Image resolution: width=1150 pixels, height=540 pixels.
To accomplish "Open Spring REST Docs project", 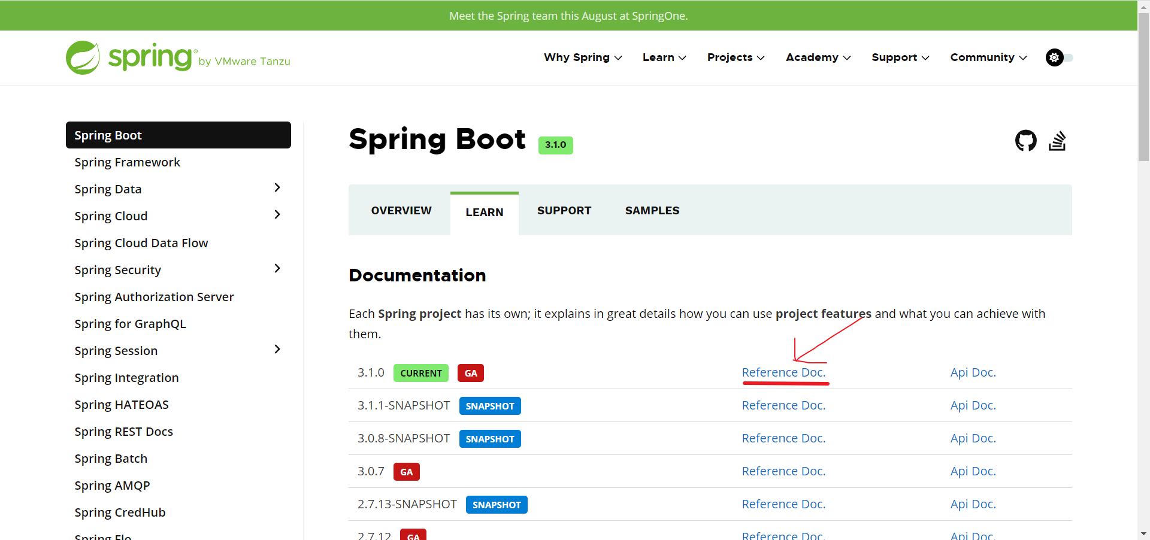I will click(x=123, y=432).
